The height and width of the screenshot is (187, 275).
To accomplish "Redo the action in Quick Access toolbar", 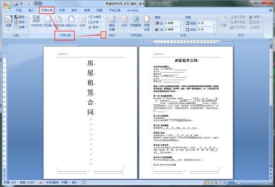I will tap(29, 4).
